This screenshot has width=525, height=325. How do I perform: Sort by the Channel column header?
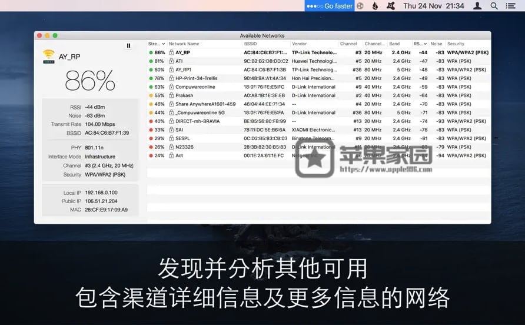point(348,44)
